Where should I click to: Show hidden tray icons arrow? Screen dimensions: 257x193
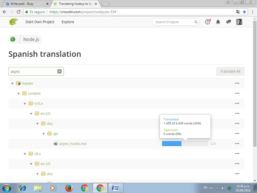(217, 188)
